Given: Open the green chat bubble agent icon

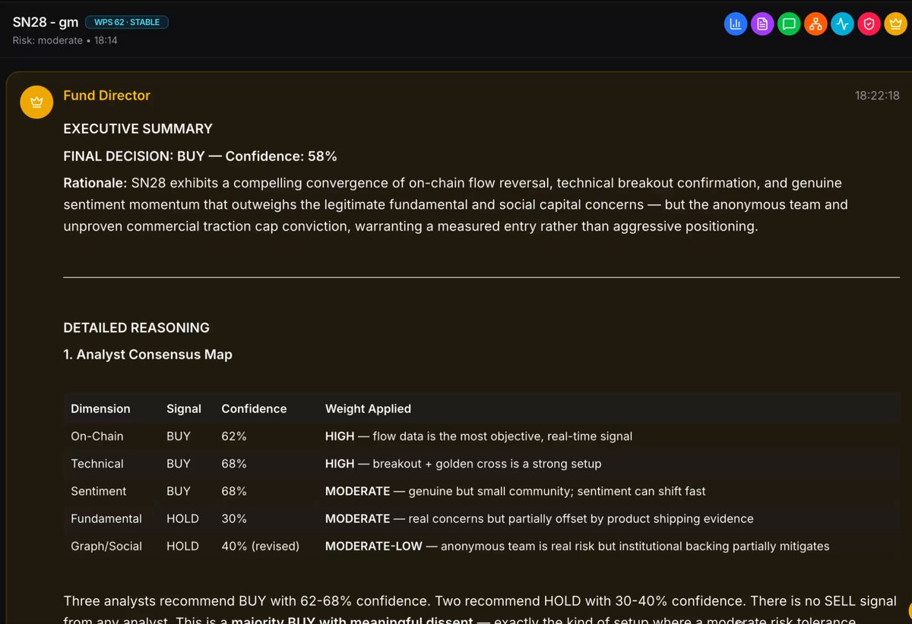Looking at the screenshot, I should click(789, 24).
